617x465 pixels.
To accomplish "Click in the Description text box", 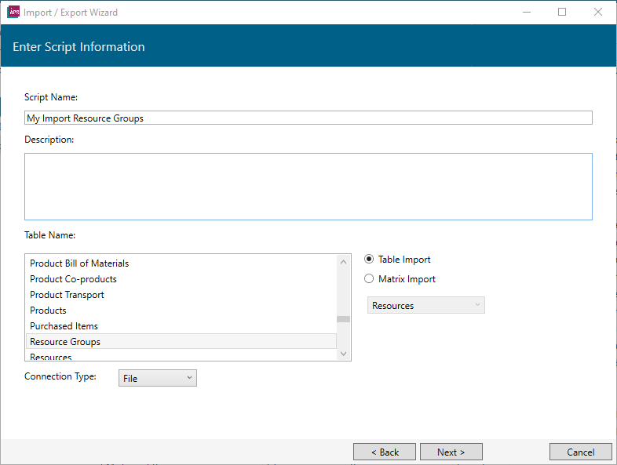I will pos(308,187).
